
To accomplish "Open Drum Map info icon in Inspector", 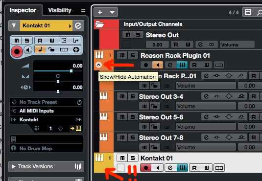I will click(14, 148).
